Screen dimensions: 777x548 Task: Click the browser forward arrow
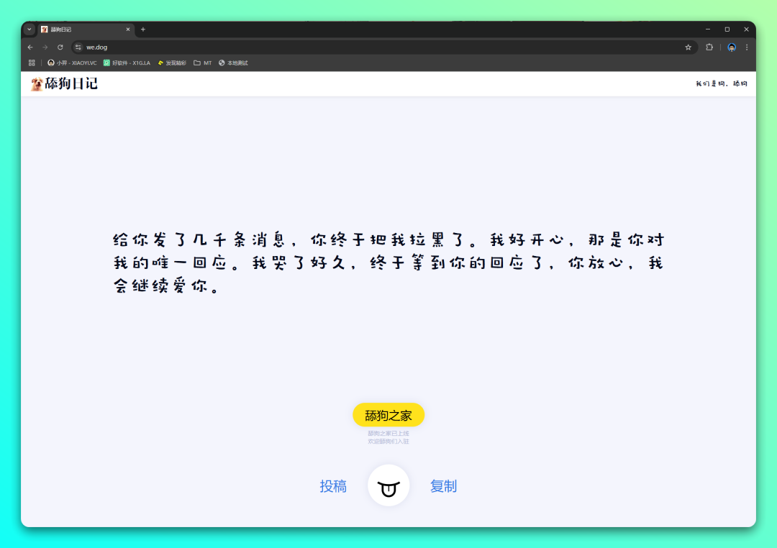(x=45, y=47)
